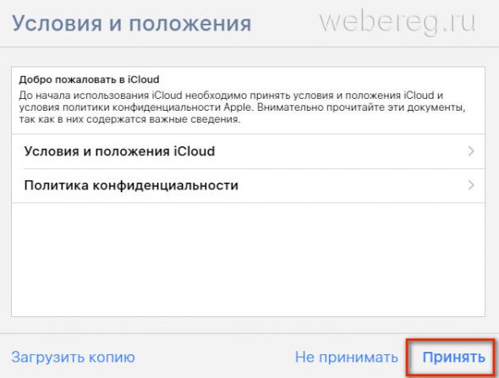Choose Не принимать
Screen dimensions: 499x378
(346, 357)
